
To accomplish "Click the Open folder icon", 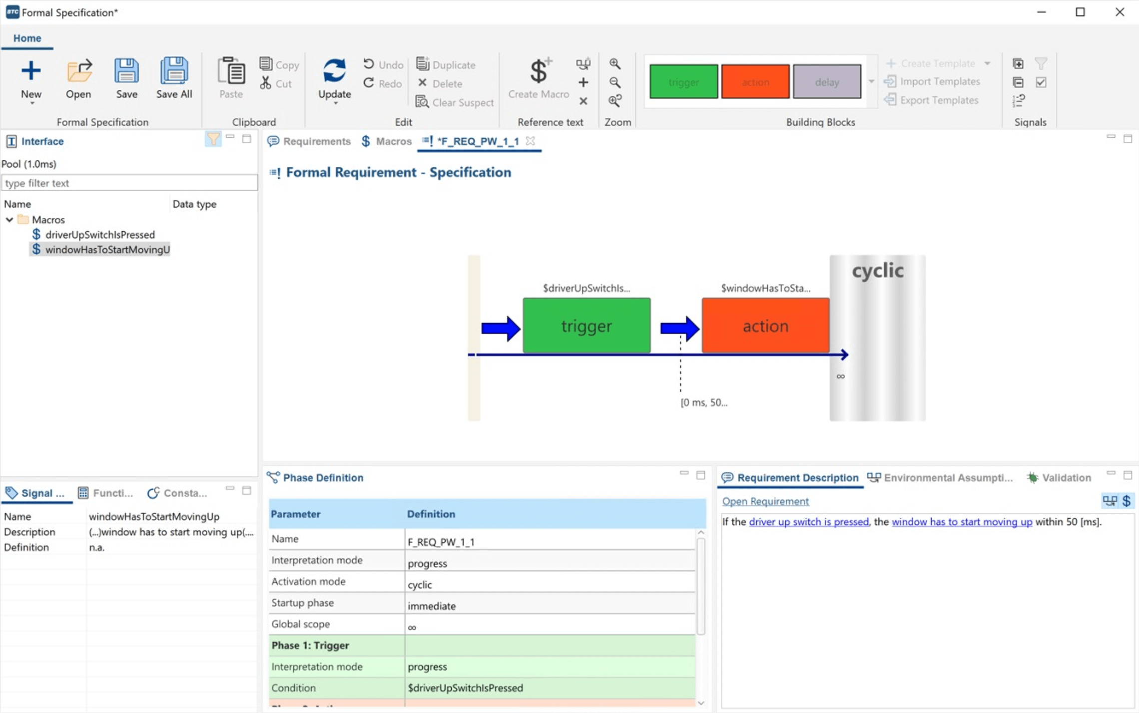I will (x=78, y=71).
